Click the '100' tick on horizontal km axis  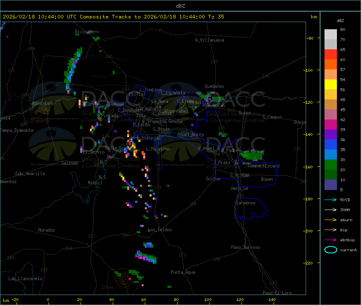pos(208,299)
